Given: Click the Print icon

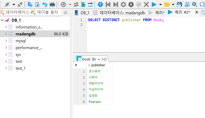Looking at the screenshot, I should 52,4.
